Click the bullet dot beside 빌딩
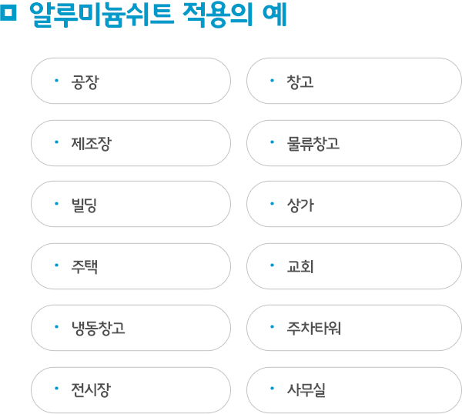462x414 pixels. click(56, 203)
